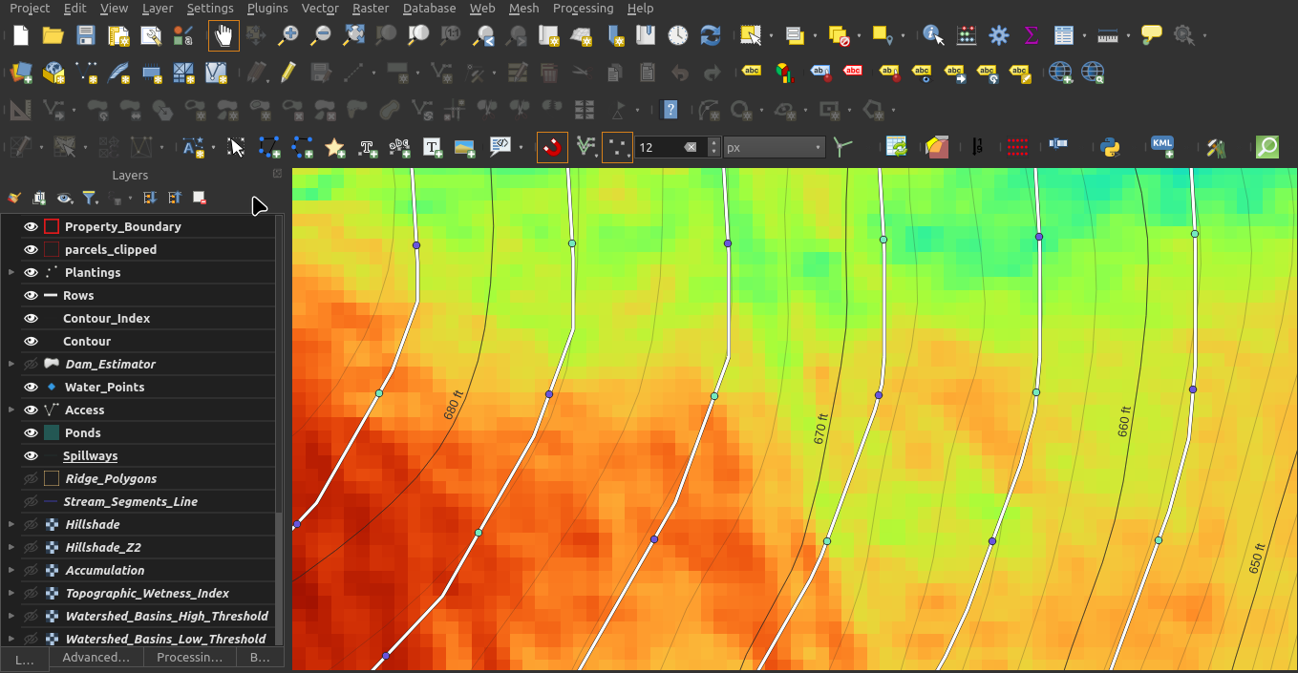Image resolution: width=1298 pixels, height=673 pixels.
Task: Open the Processing menu
Action: (x=583, y=9)
